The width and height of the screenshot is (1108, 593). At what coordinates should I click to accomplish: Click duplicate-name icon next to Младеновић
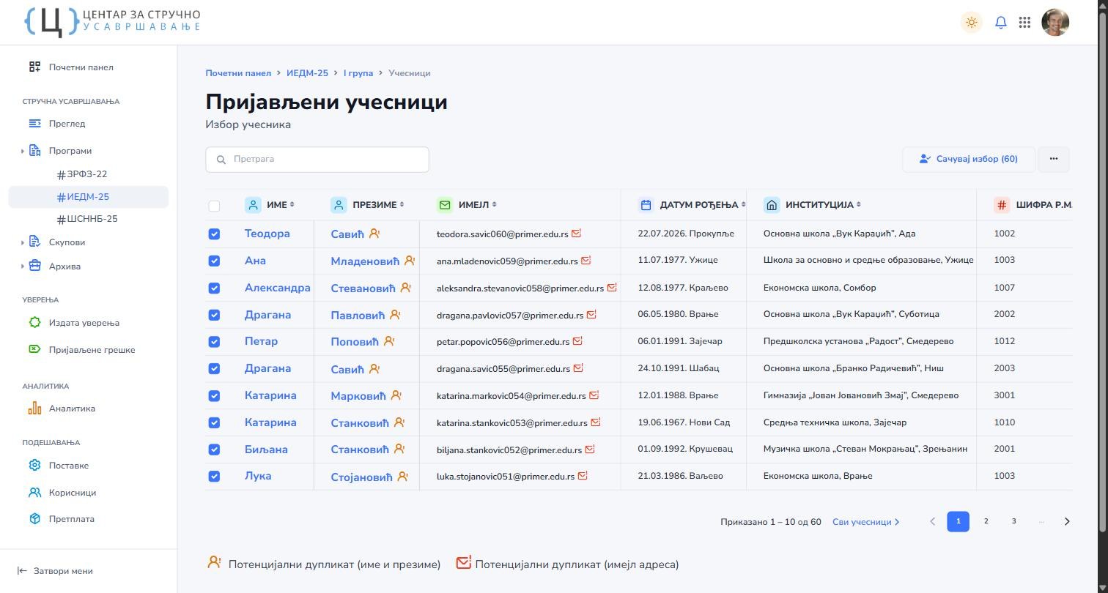pyautogui.click(x=410, y=261)
